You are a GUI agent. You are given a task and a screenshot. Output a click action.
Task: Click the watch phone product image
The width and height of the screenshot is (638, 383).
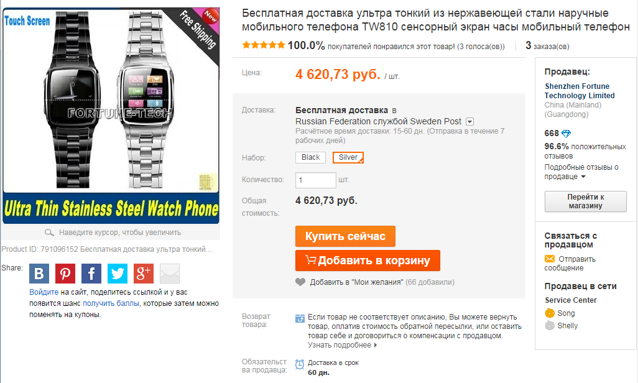coord(111,116)
